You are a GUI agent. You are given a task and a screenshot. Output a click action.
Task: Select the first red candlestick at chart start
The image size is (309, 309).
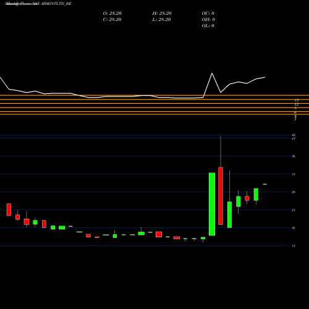pos(9,210)
